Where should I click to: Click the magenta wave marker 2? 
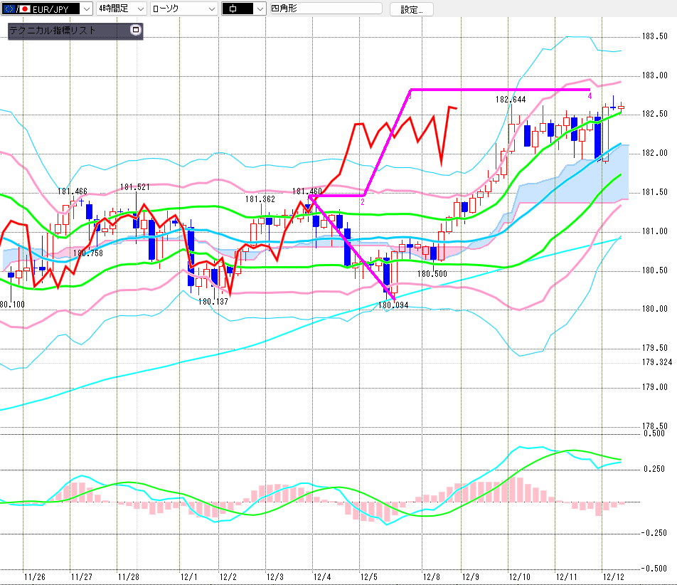pyautogui.click(x=362, y=202)
